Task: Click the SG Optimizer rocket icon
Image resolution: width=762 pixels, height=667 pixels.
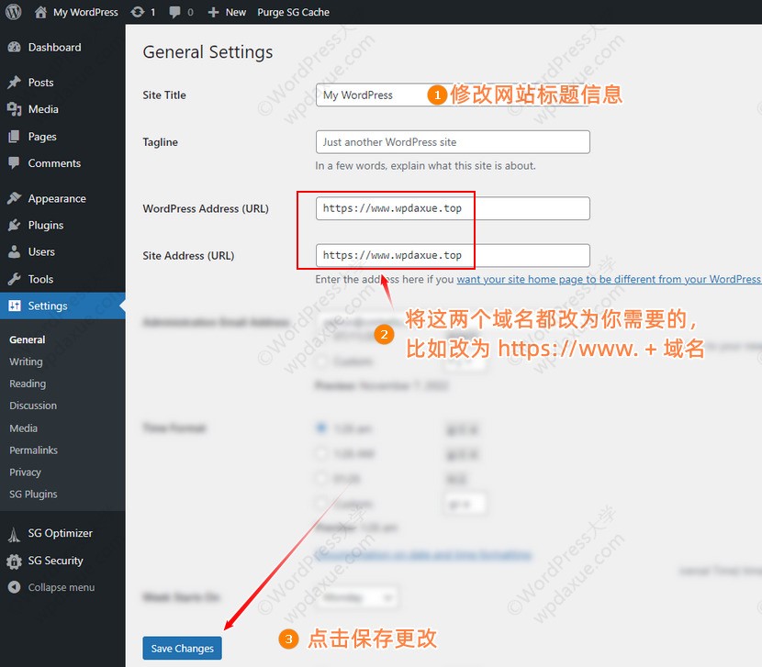Action: click(x=14, y=534)
